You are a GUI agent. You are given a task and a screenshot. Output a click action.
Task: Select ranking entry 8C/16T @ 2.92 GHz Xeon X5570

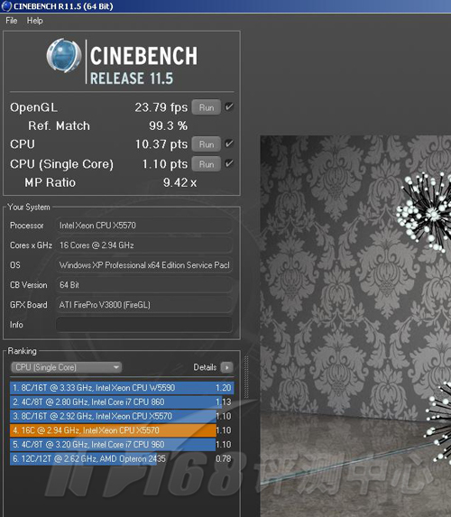pos(122,416)
